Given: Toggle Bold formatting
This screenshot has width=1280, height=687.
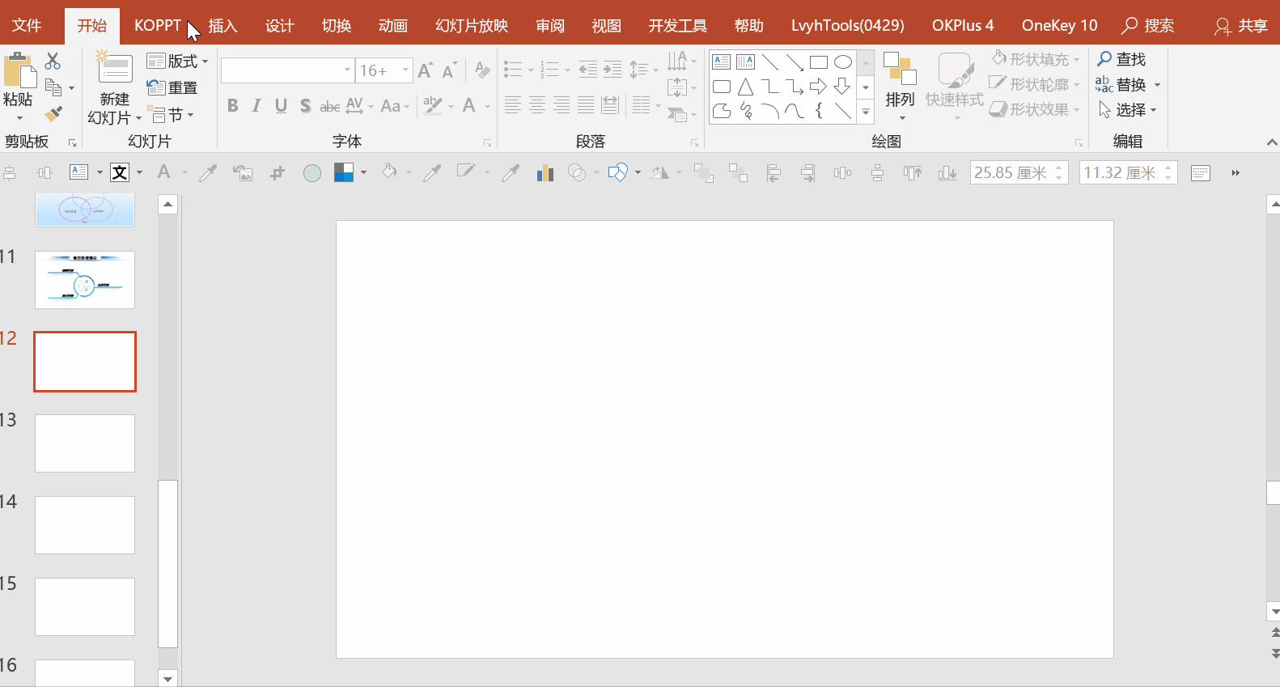Looking at the screenshot, I should click(x=233, y=106).
